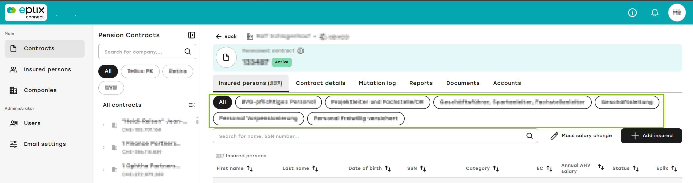Open the user avatar menu

pos(677,13)
